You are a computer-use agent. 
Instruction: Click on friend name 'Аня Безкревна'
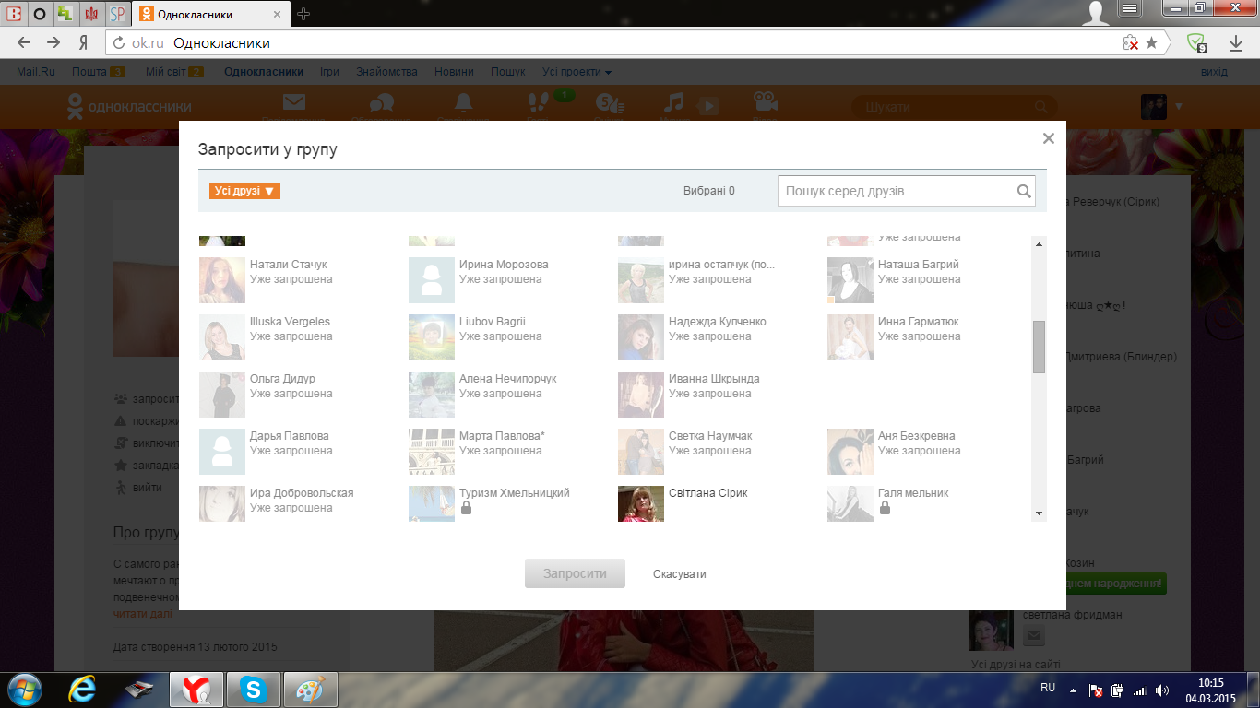917,436
